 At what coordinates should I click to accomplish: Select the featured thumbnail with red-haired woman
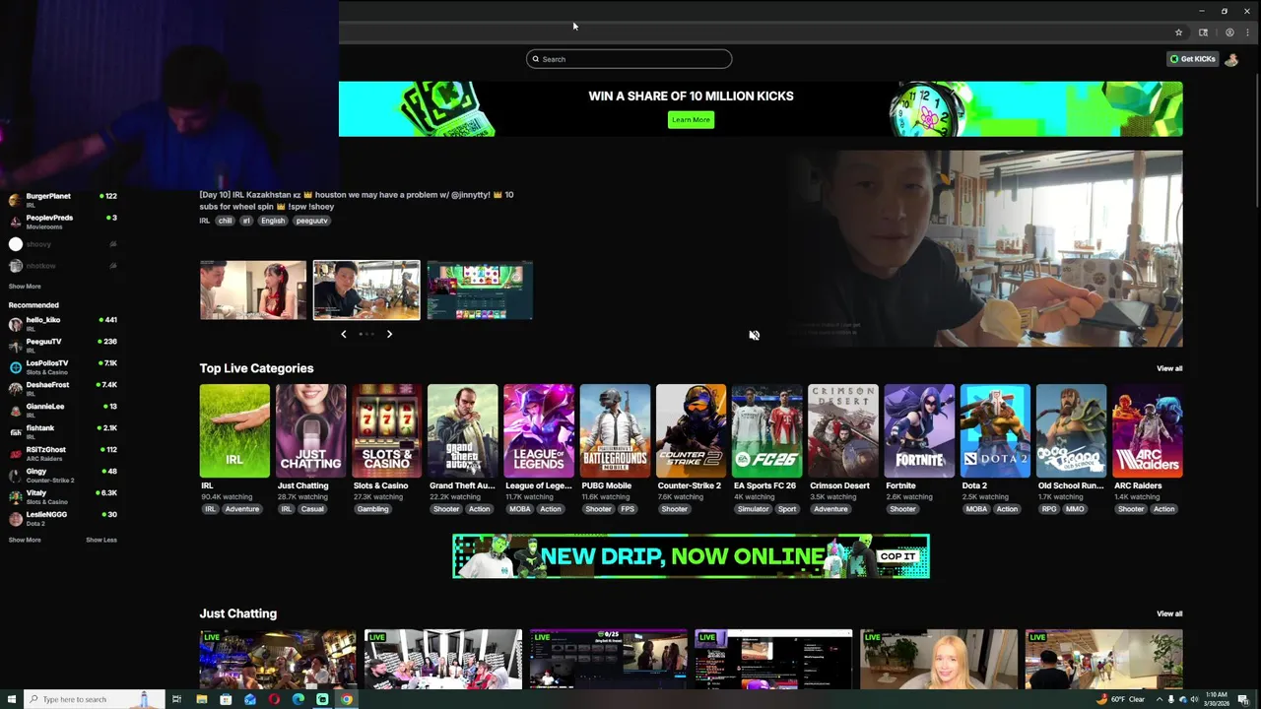pyautogui.click(x=253, y=290)
